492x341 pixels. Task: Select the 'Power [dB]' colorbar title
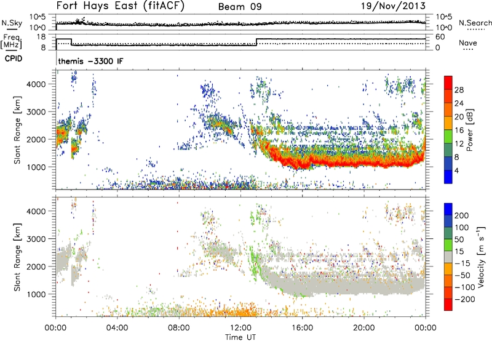tap(470, 130)
